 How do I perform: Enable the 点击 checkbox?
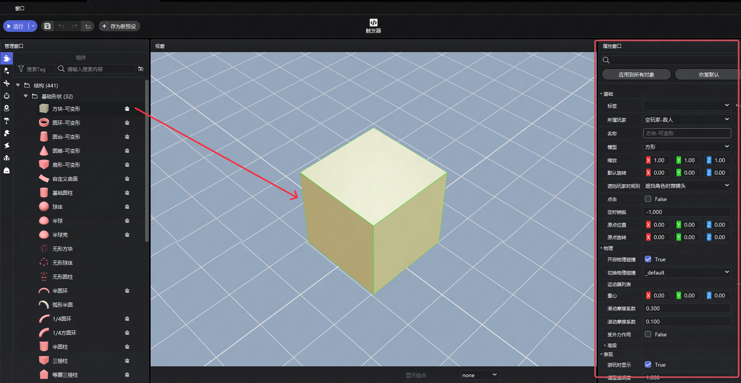click(x=648, y=199)
